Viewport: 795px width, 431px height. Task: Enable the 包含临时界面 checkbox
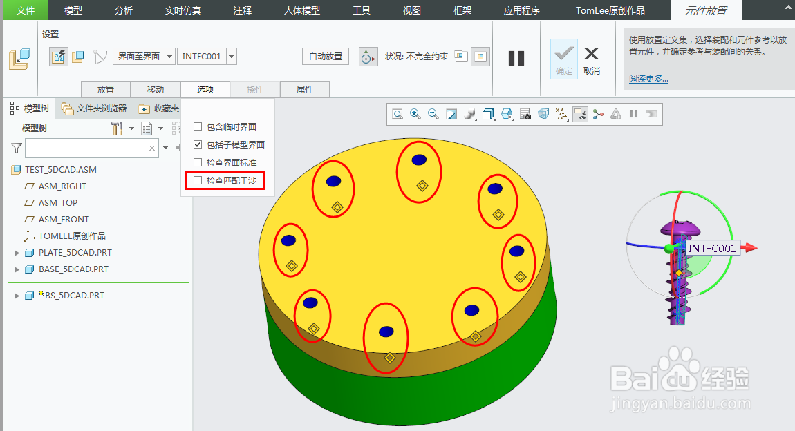[x=198, y=126]
